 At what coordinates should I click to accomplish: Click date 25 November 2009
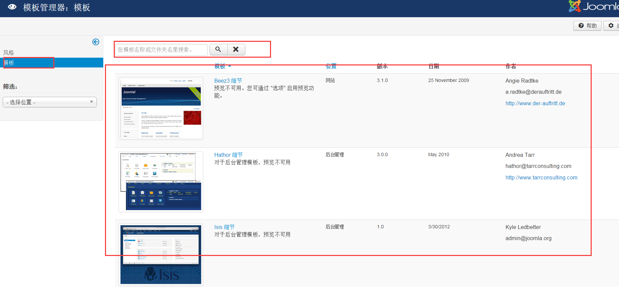[449, 80]
